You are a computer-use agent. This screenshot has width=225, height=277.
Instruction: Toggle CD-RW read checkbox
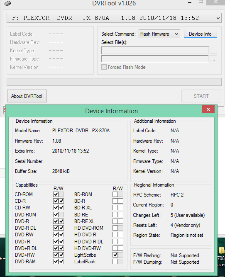(56, 208)
